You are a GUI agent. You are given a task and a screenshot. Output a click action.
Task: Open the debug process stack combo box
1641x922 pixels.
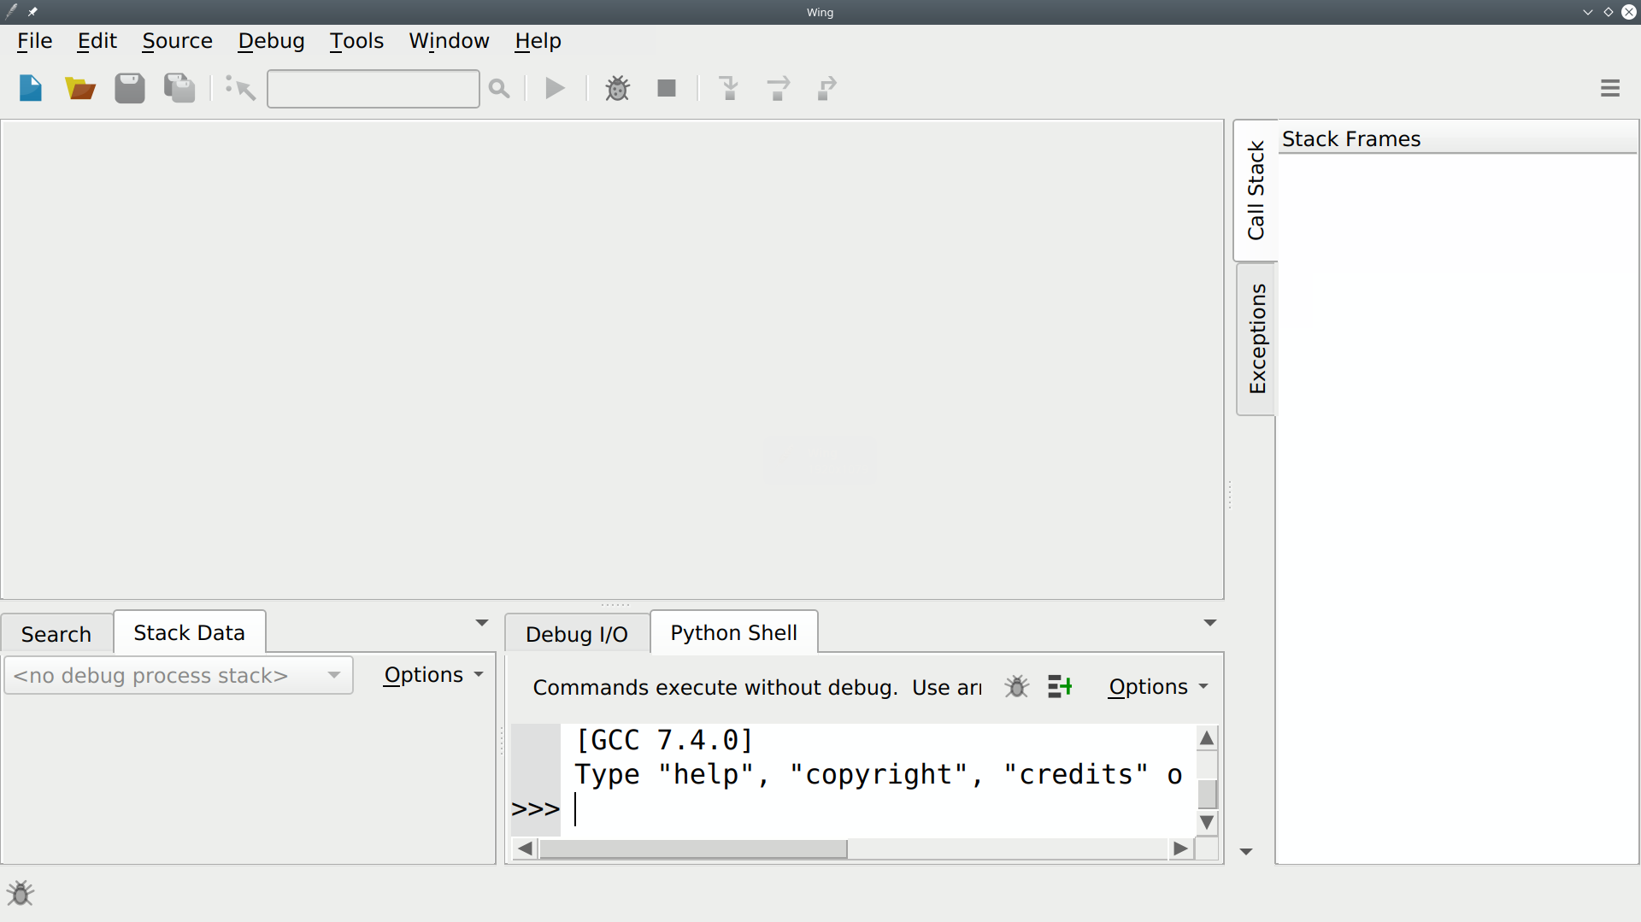click(x=179, y=675)
